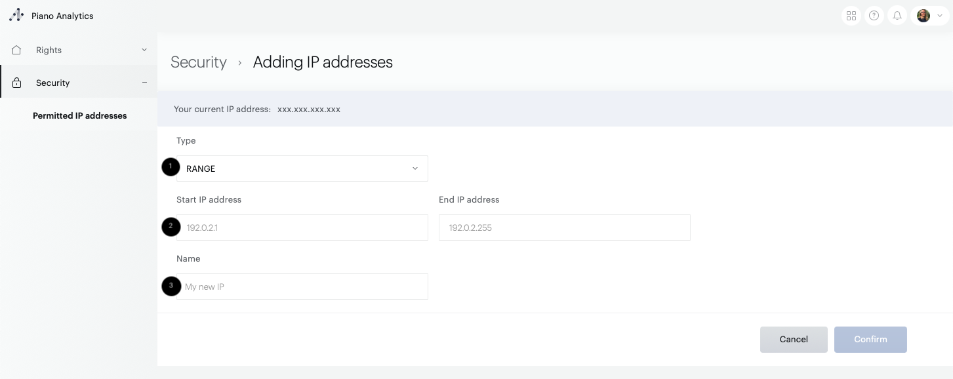Open the user account dropdown arrow
The width and height of the screenshot is (953, 379).
[x=939, y=15]
